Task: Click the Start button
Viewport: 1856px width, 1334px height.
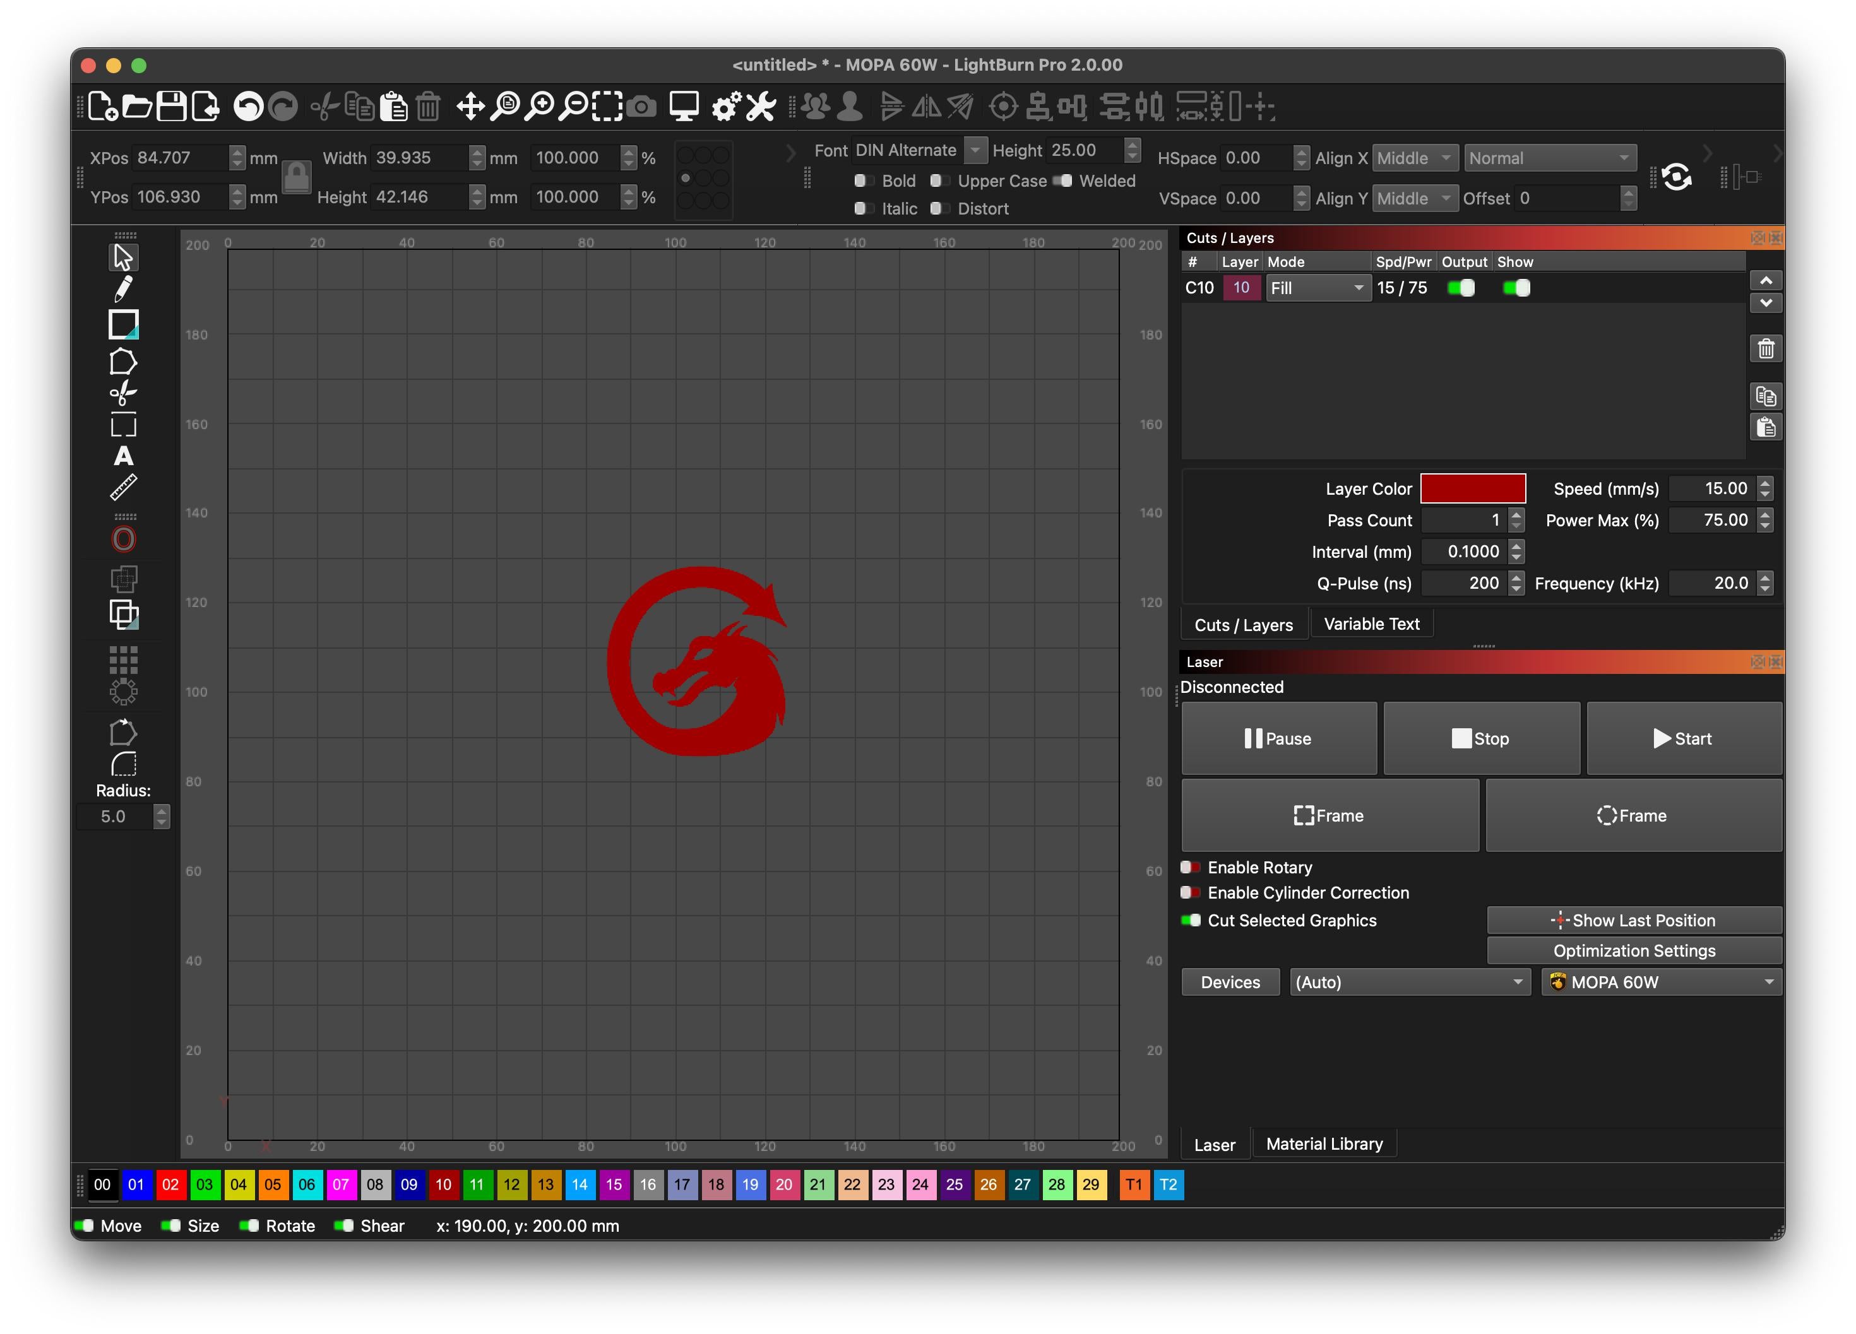Action: point(1683,738)
